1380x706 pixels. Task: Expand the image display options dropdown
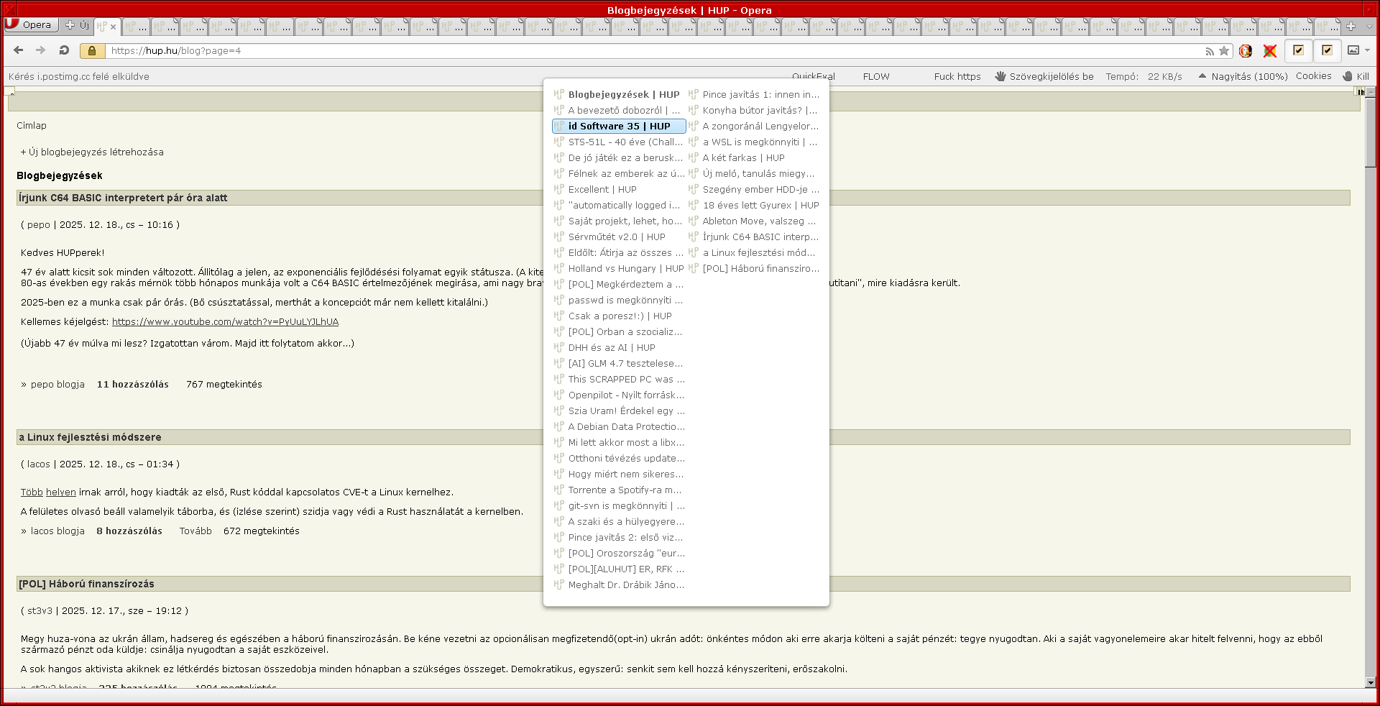1367,50
